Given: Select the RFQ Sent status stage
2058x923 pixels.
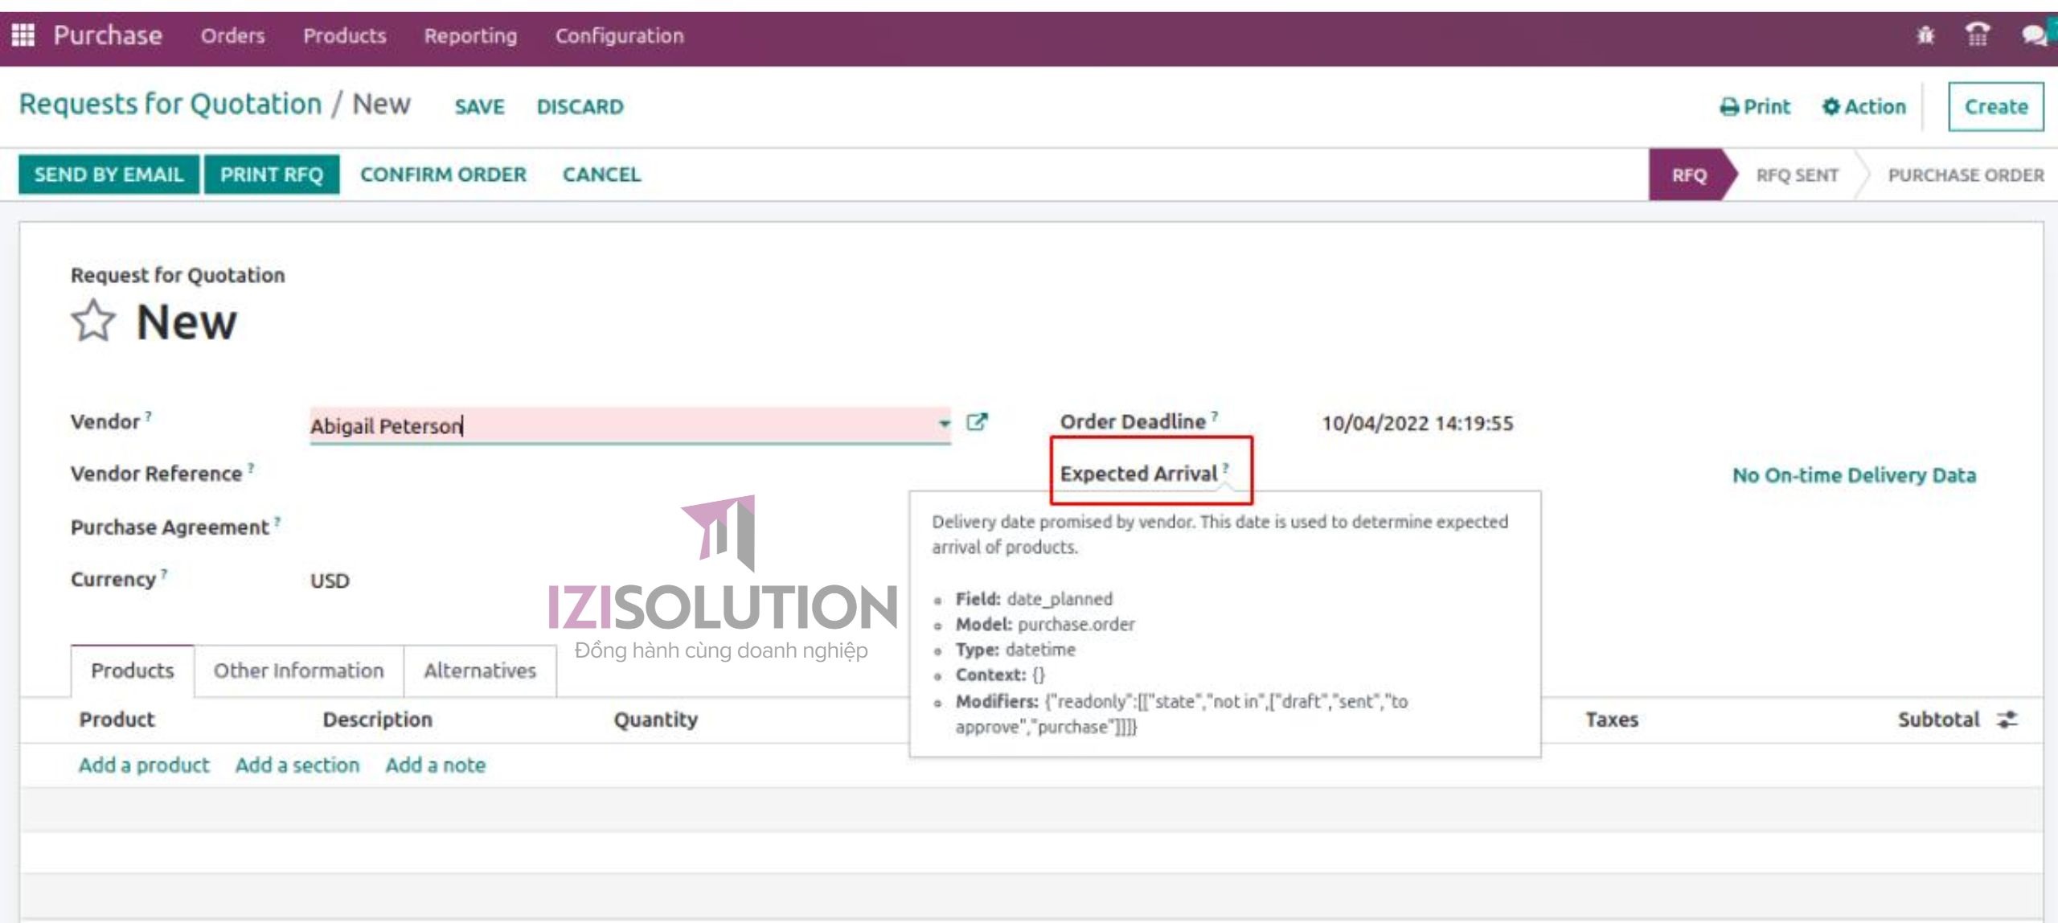Looking at the screenshot, I should (x=1797, y=175).
